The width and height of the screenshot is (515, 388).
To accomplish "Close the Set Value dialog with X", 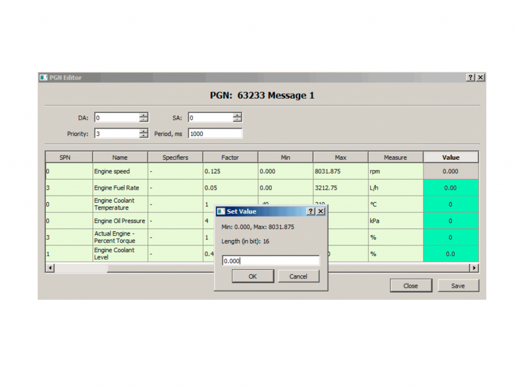I will pyautogui.click(x=321, y=212).
